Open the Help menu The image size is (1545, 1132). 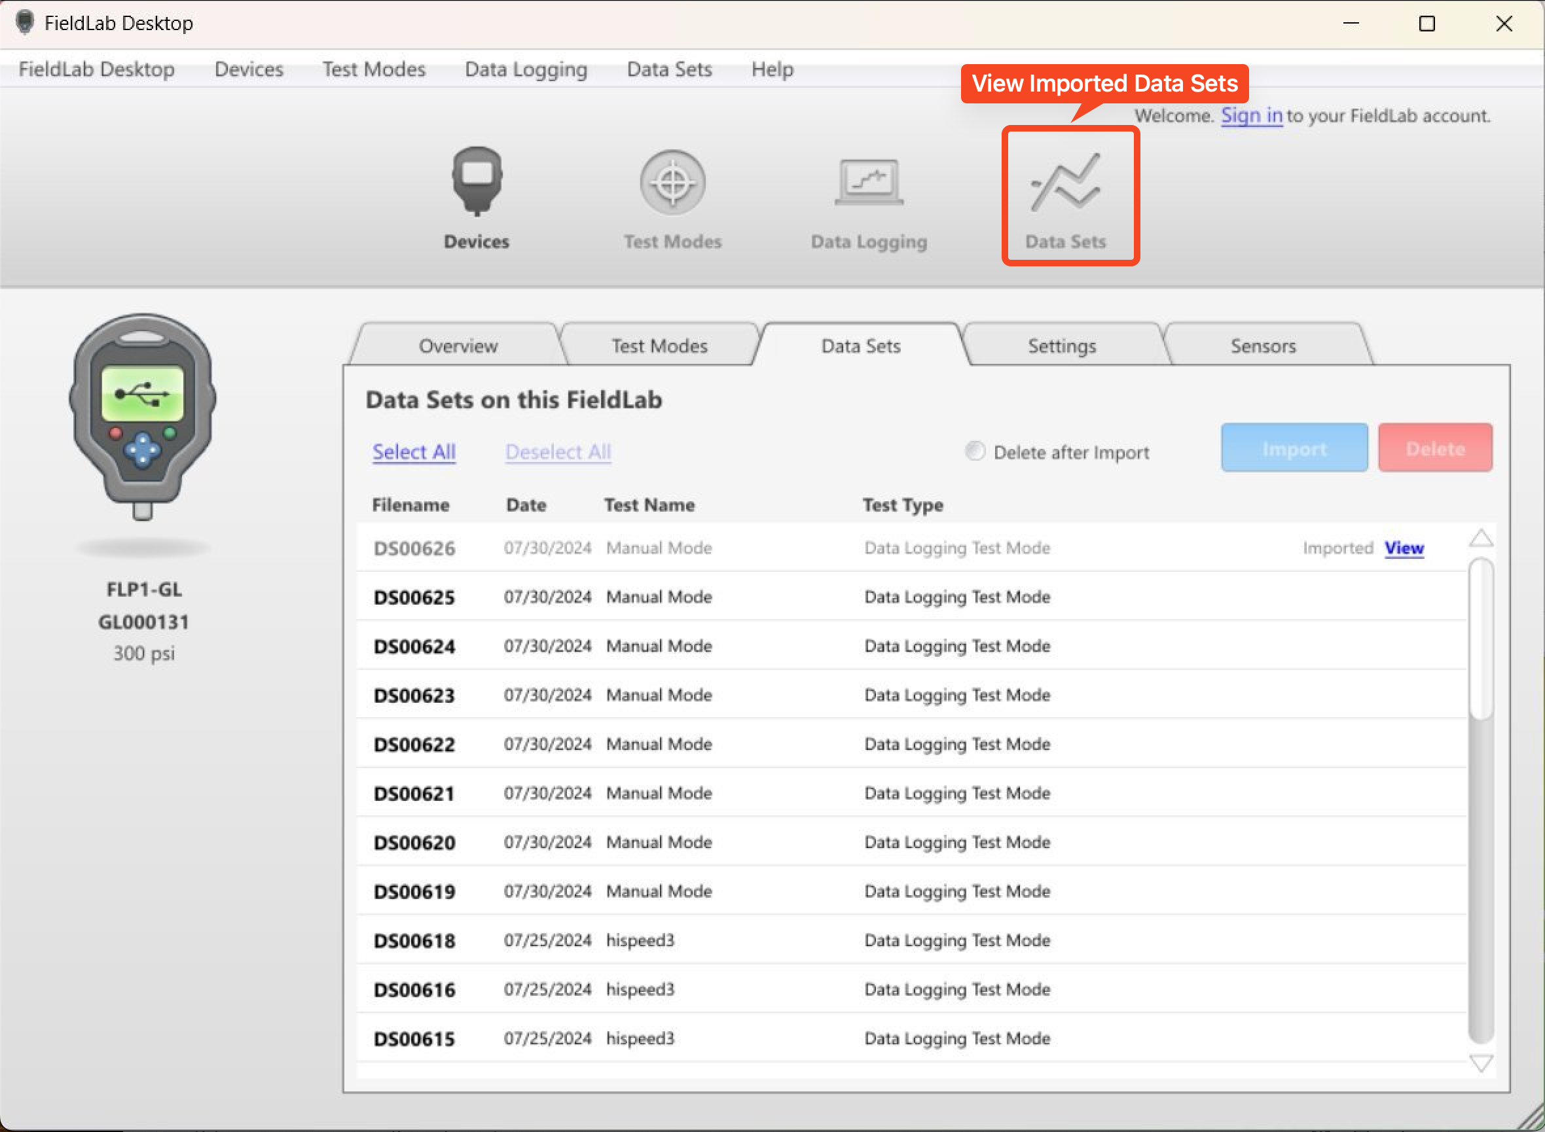coord(772,69)
